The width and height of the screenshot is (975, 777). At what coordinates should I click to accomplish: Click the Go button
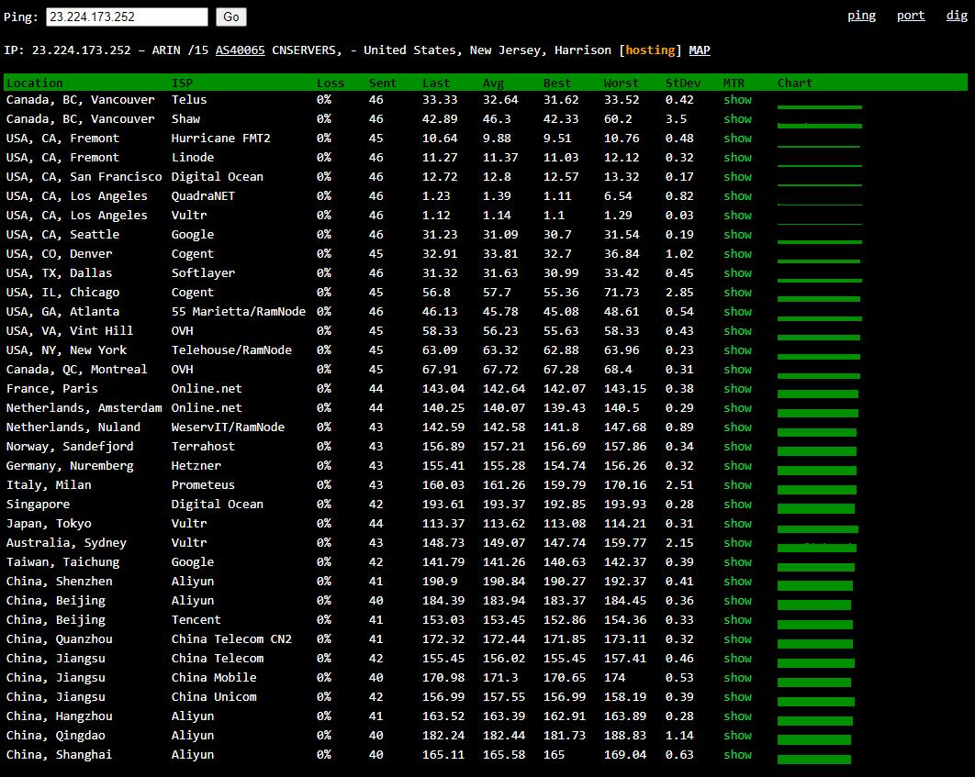231,17
